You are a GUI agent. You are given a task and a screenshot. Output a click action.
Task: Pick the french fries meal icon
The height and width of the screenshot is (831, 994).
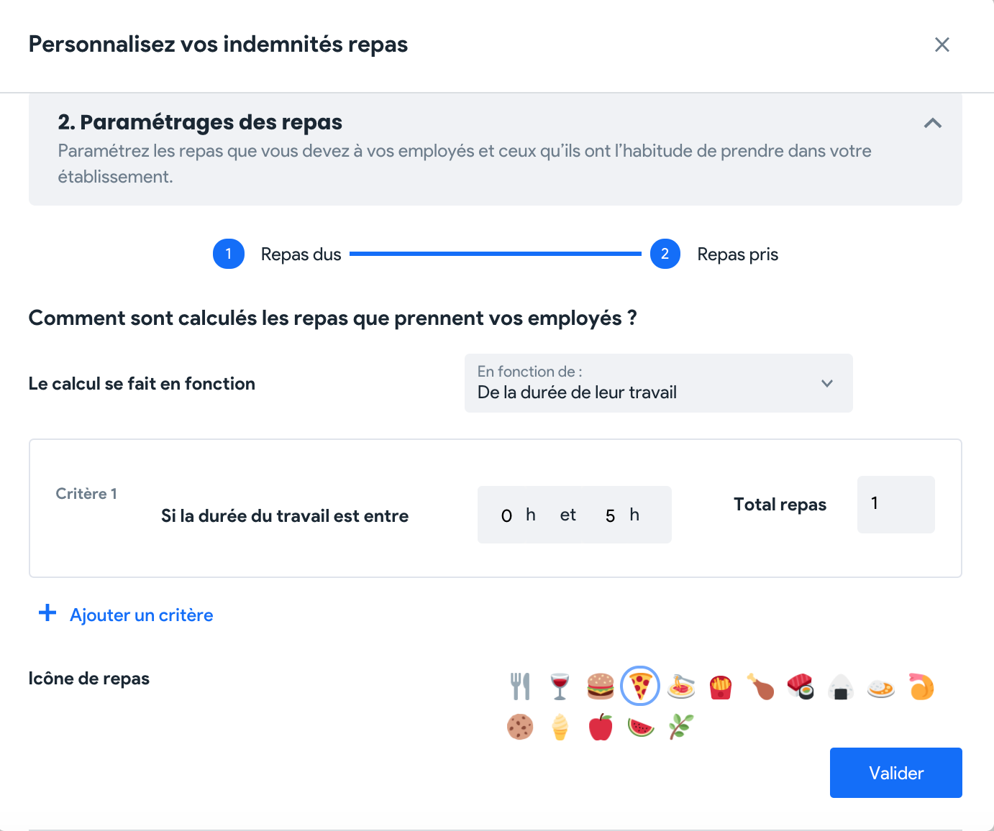point(721,687)
